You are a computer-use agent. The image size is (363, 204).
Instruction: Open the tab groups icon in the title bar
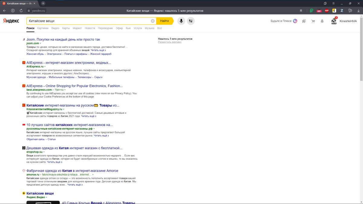[x=325, y=3]
